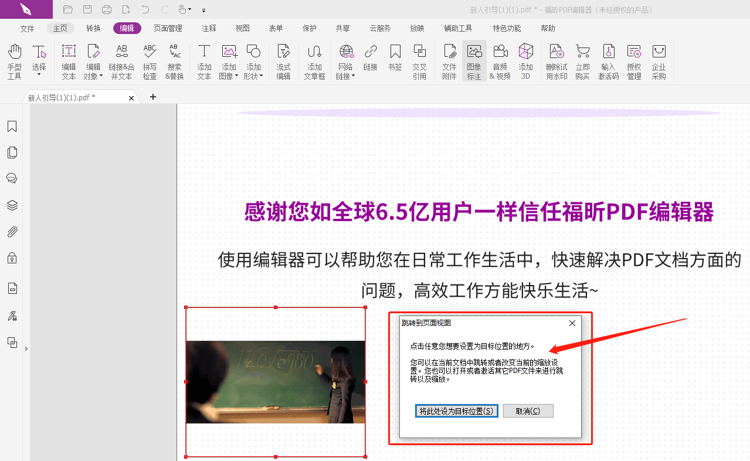The height and width of the screenshot is (461, 750).
Task: Click the + to open a new document tab
Action: [152, 97]
